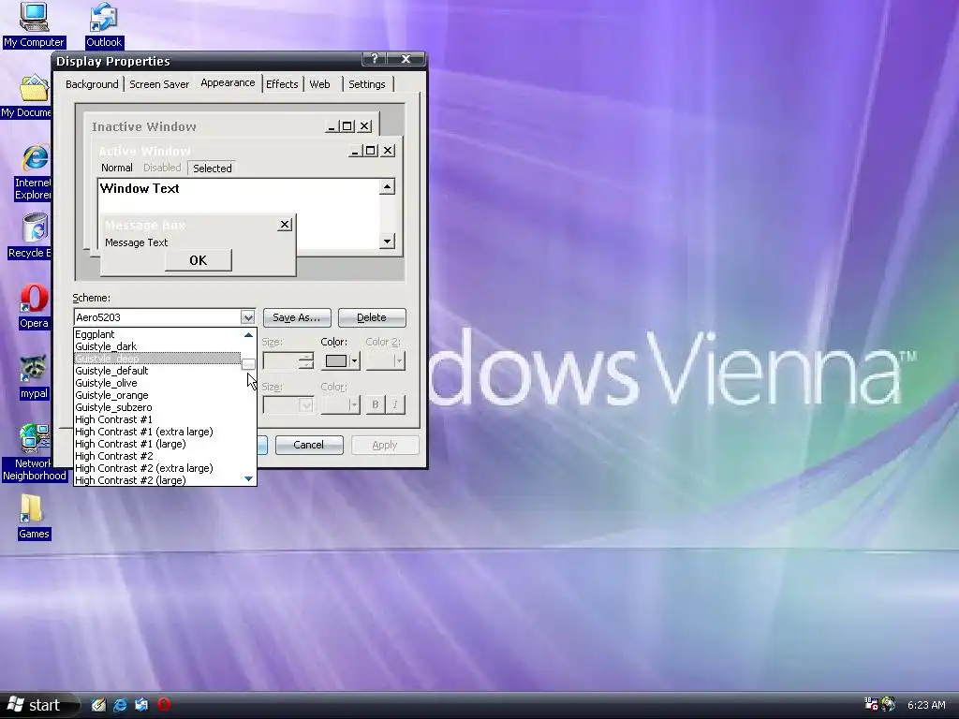This screenshot has height=719, width=959.
Task: Click the Save As button
Action: 297,318
